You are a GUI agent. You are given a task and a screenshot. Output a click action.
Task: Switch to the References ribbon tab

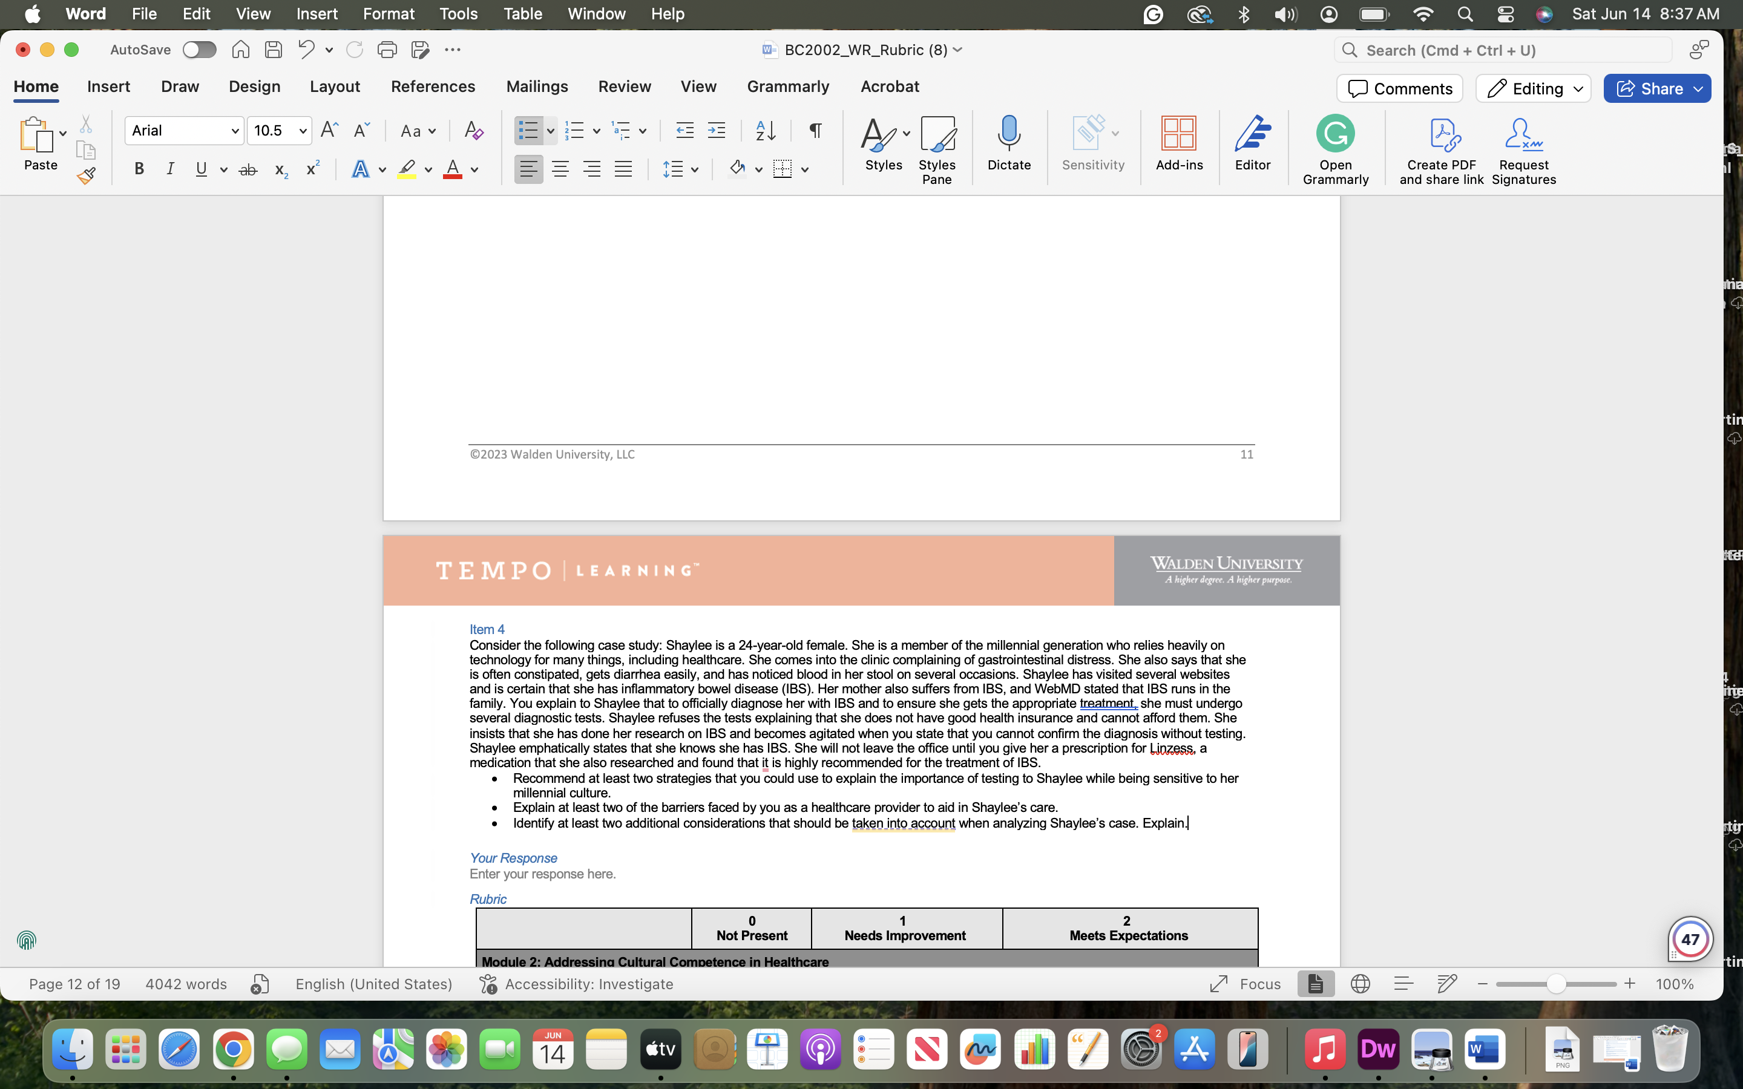[433, 87]
